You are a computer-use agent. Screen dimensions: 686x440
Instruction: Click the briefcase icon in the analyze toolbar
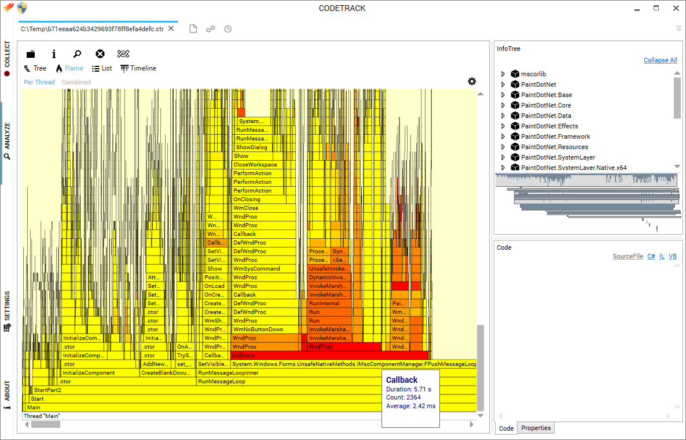pos(31,54)
